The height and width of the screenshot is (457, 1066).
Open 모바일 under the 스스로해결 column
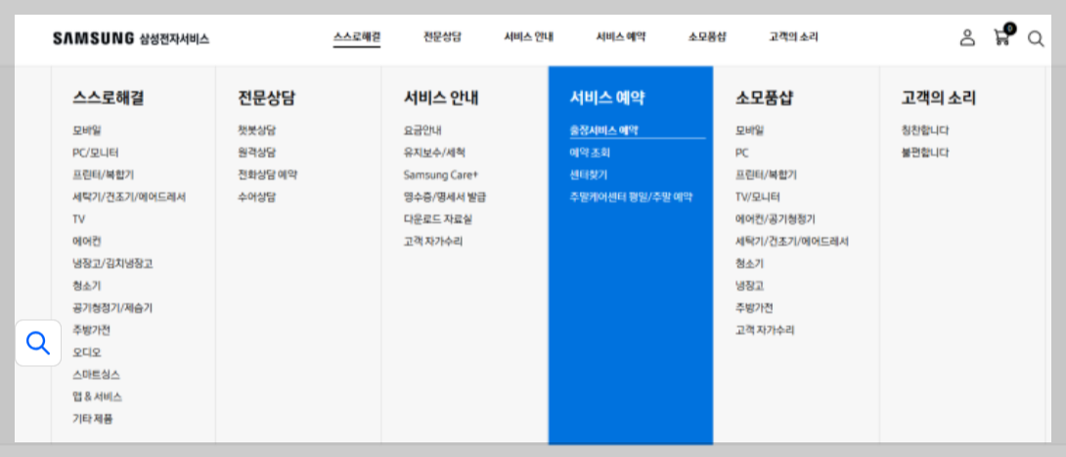point(87,130)
